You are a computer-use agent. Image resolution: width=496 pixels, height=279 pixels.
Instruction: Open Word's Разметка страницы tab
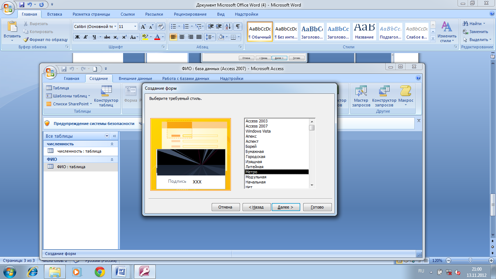(91, 14)
